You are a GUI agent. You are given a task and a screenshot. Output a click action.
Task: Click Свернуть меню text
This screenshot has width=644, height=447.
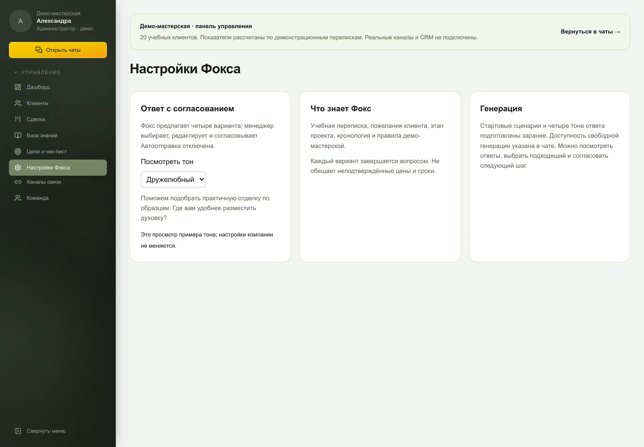46,431
